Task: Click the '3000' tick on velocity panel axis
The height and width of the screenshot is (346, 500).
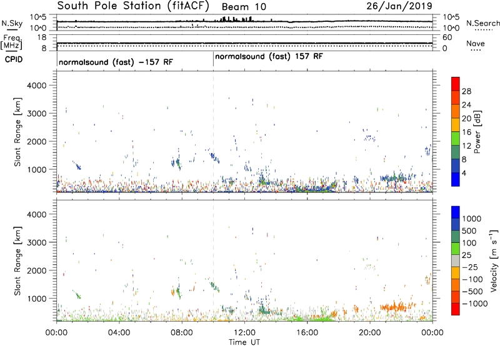Action: [36, 242]
